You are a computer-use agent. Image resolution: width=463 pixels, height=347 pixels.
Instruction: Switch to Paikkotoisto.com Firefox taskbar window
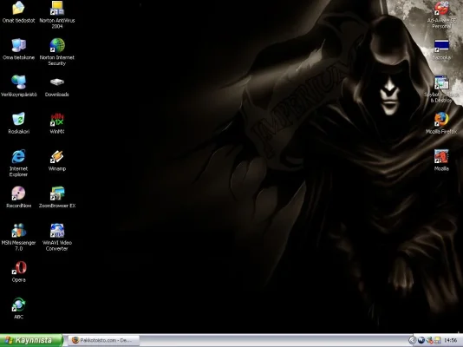click(x=103, y=341)
